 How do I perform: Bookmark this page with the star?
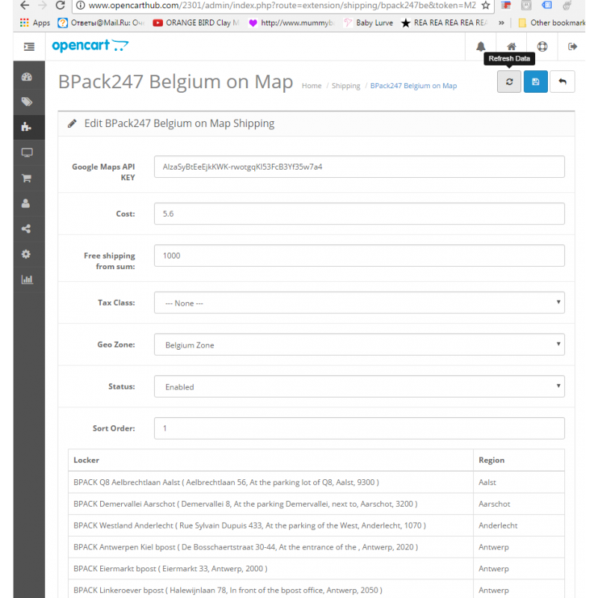tap(485, 5)
